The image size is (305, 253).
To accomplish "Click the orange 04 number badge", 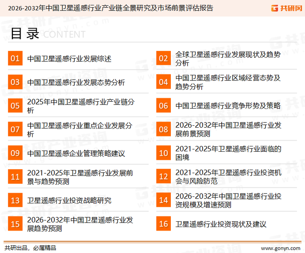I will pyautogui.click(x=163, y=82).
